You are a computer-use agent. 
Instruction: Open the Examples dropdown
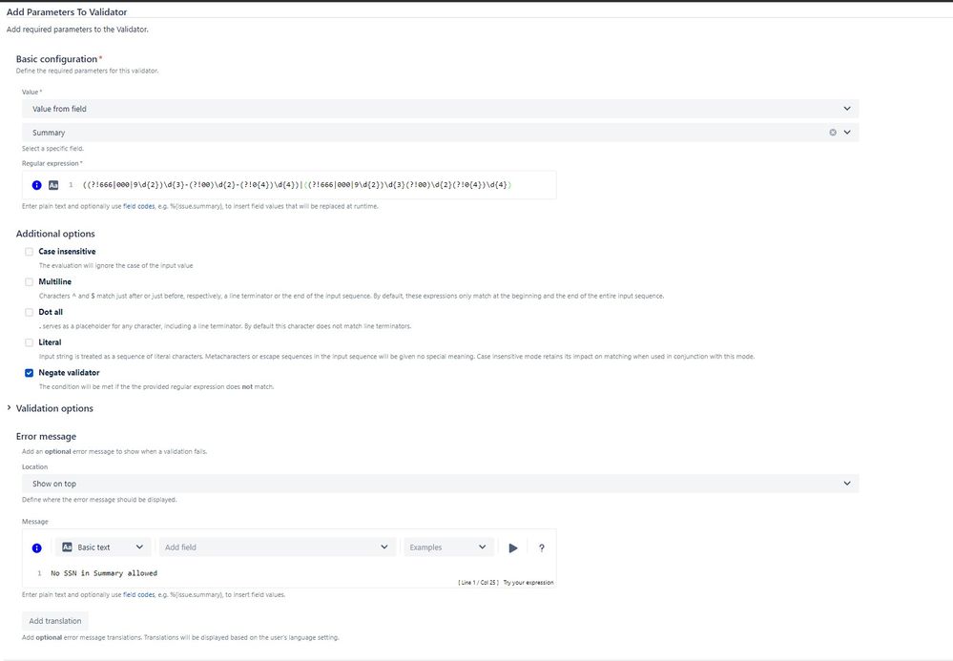(x=448, y=547)
